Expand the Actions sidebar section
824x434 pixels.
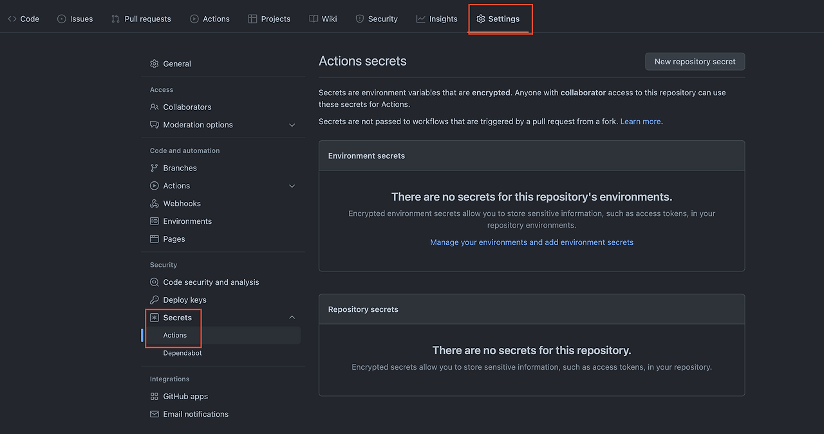[292, 185]
